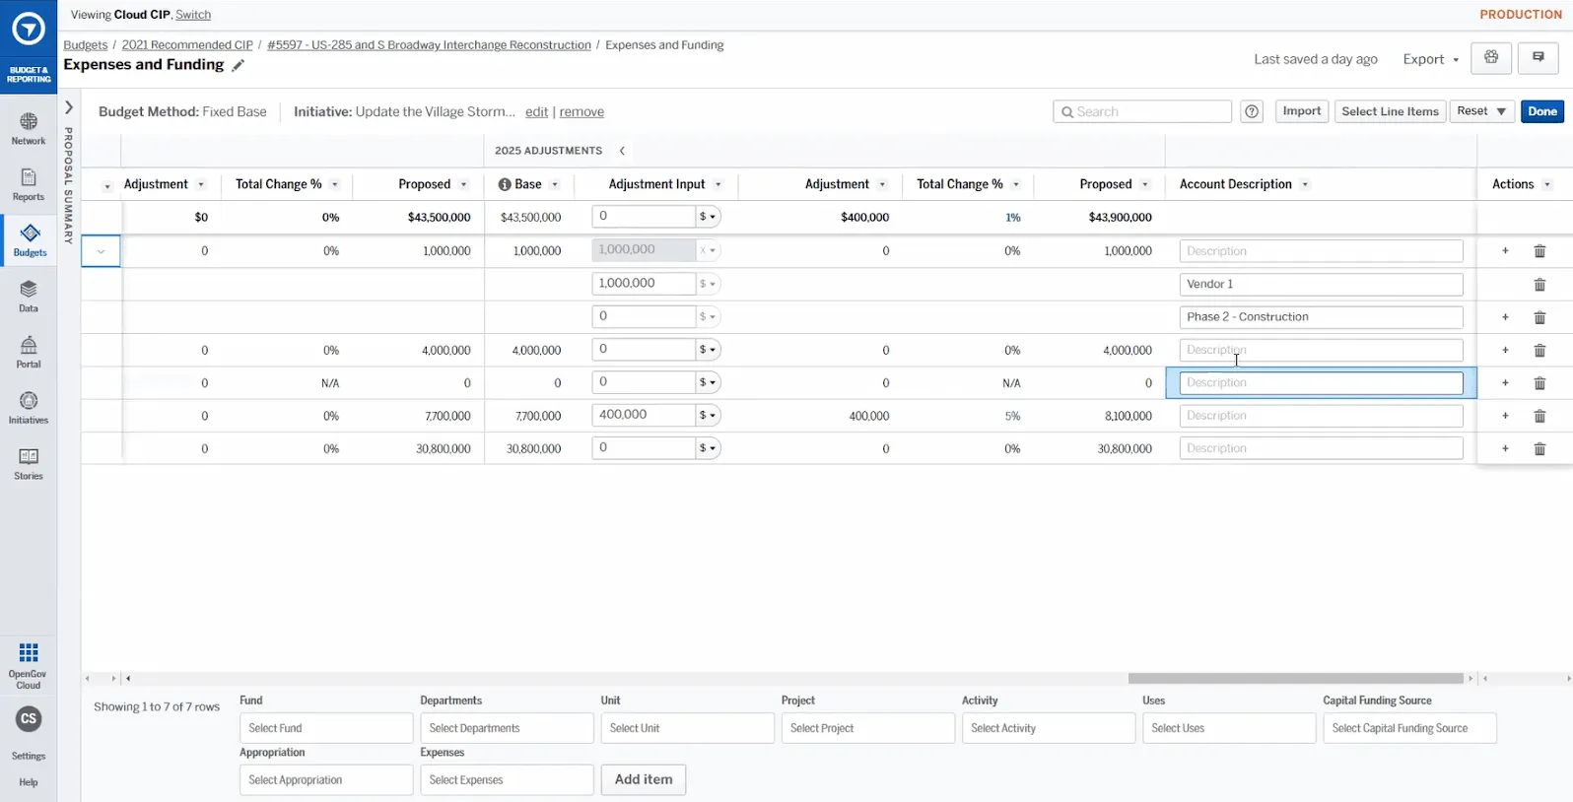Click the Done button
This screenshot has height=802, width=1573.
pyautogui.click(x=1542, y=111)
